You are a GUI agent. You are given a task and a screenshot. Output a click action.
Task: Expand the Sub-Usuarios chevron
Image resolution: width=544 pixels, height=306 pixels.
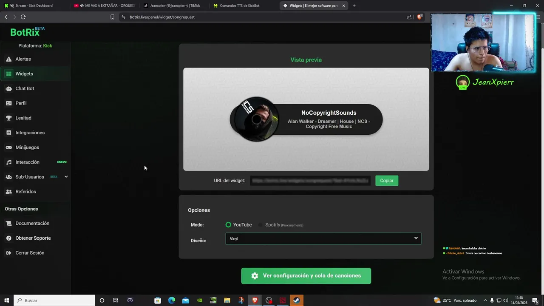(x=66, y=177)
